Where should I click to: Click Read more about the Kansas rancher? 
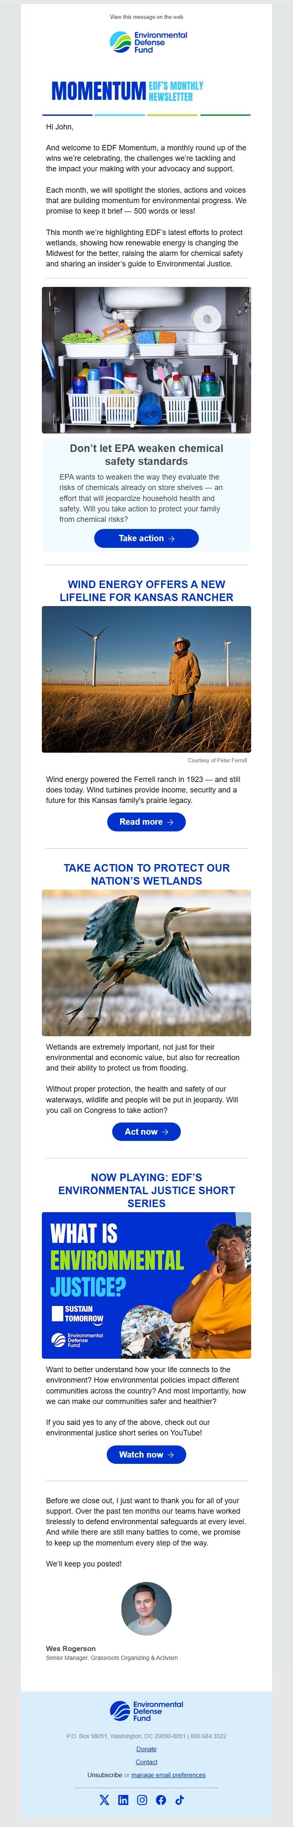[x=146, y=822]
